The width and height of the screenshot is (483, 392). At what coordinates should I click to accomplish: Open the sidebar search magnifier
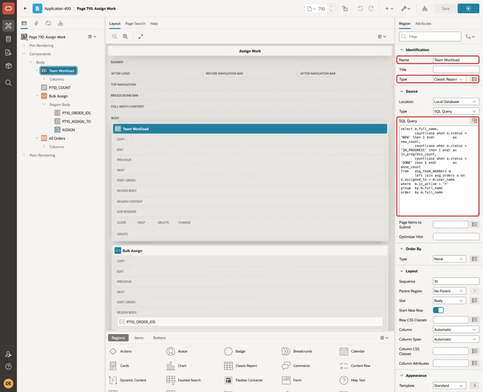click(8, 83)
